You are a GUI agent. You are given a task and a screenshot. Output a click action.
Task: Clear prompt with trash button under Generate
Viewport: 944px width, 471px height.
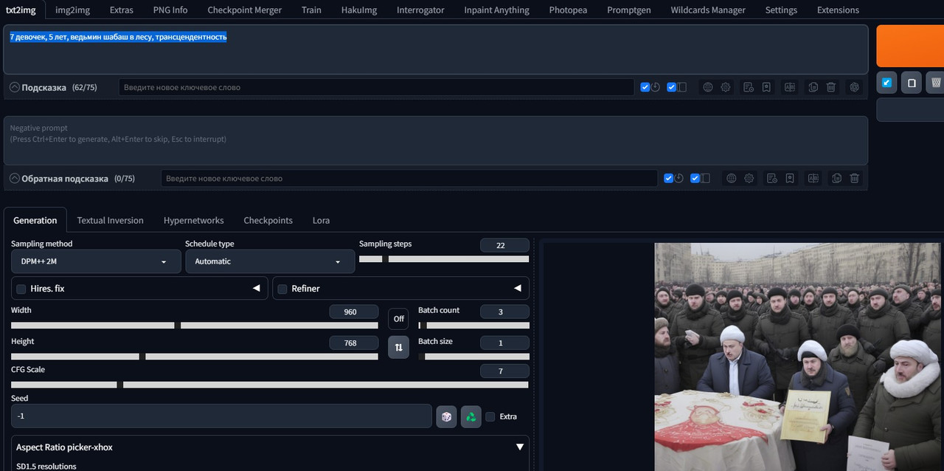tap(936, 83)
